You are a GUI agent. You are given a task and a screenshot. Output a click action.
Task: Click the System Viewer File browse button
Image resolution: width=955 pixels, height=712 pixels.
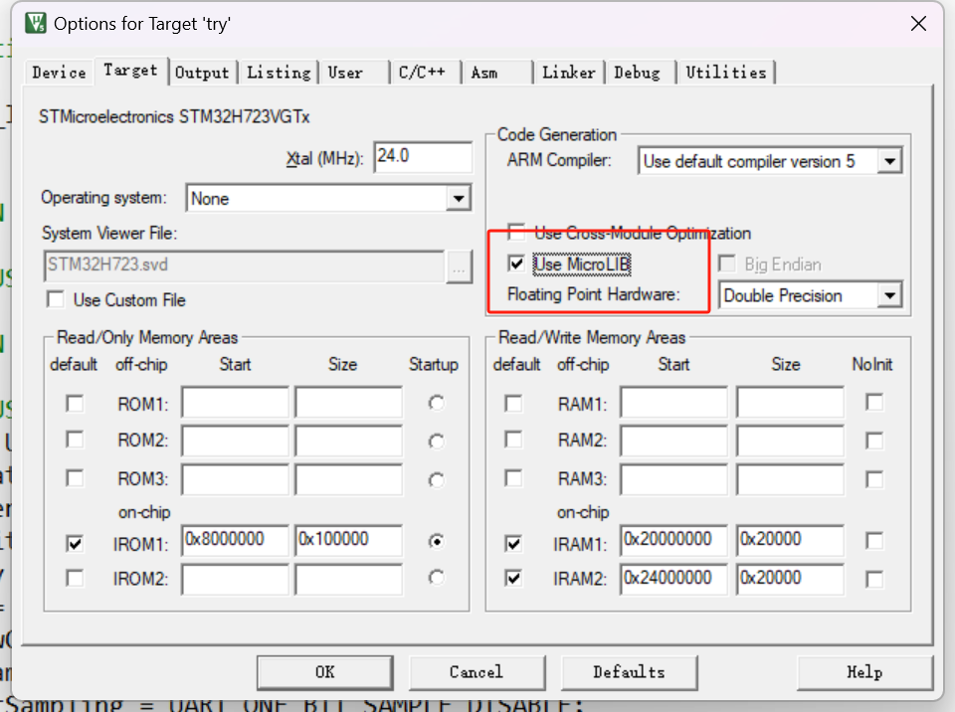coord(459,267)
